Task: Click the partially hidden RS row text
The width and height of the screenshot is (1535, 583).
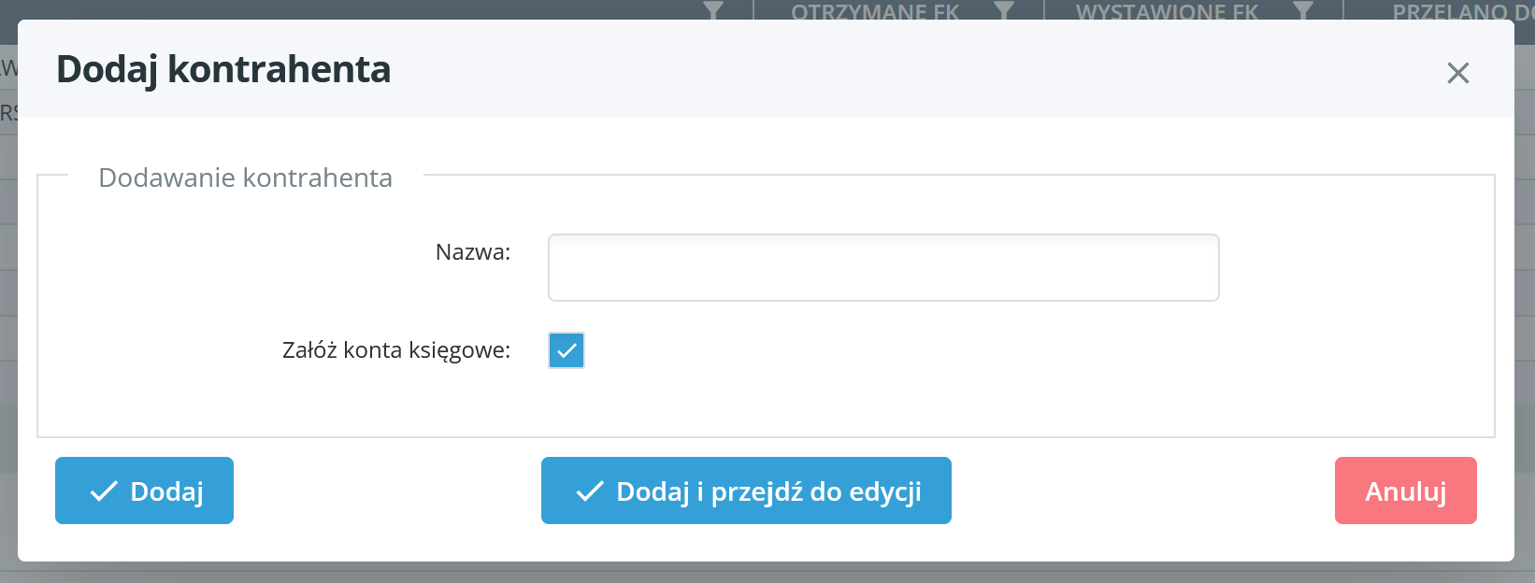Action: pyautogui.click(x=8, y=114)
